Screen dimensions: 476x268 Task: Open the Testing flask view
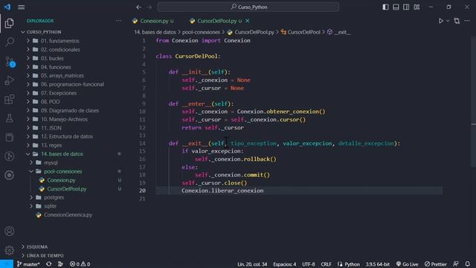pyautogui.click(x=10, y=118)
